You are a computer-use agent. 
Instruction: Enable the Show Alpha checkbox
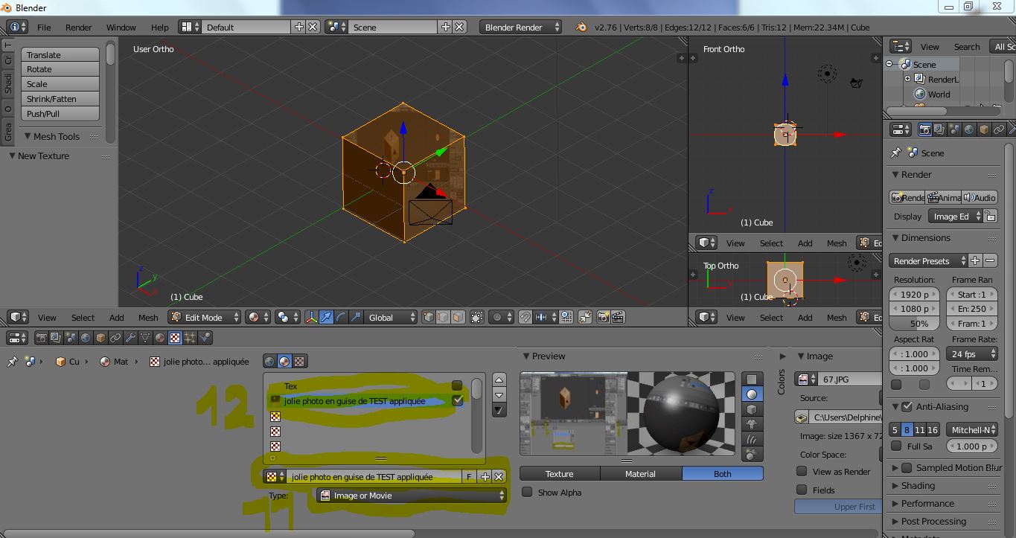(527, 492)
